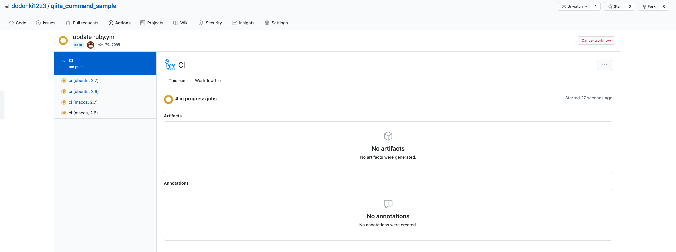Click the Issues tab's circle icon
This screenshot has width=676, height=252.
click(38, 23)
